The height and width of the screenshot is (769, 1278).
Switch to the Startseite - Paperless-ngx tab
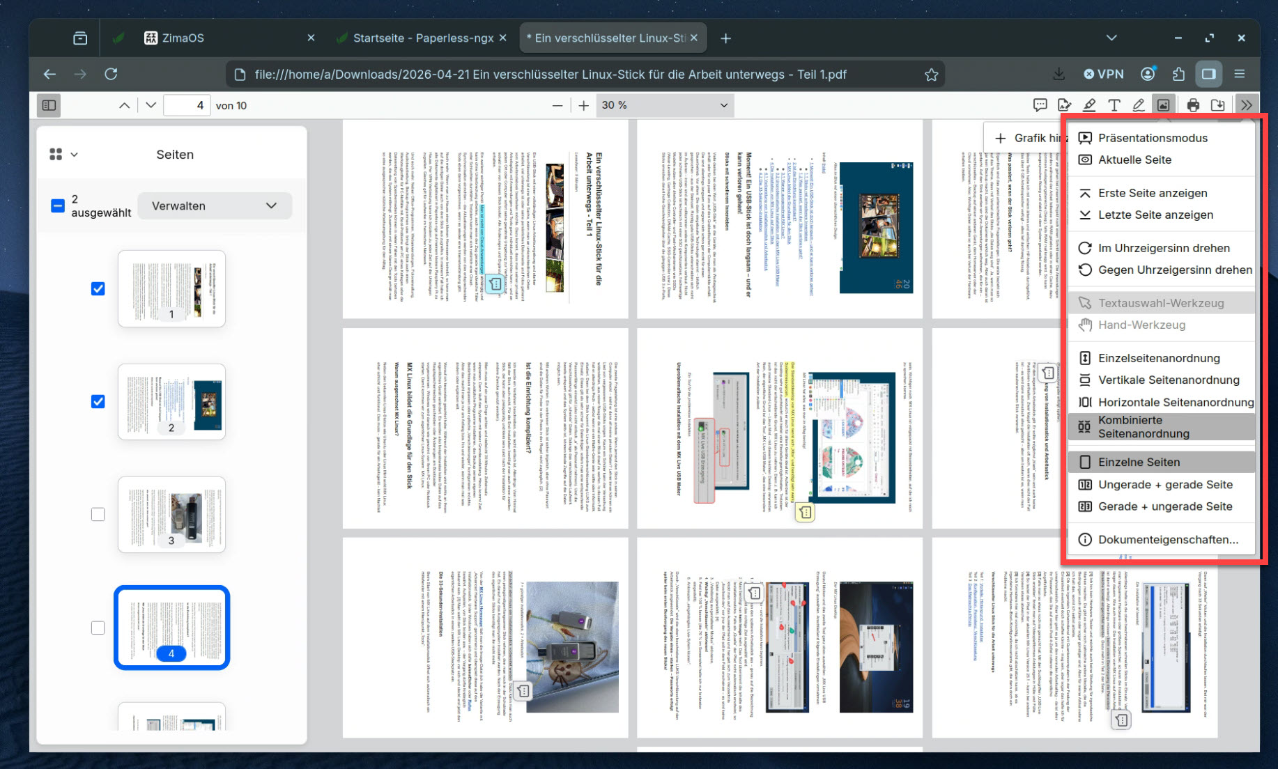(x=422, y=38)
